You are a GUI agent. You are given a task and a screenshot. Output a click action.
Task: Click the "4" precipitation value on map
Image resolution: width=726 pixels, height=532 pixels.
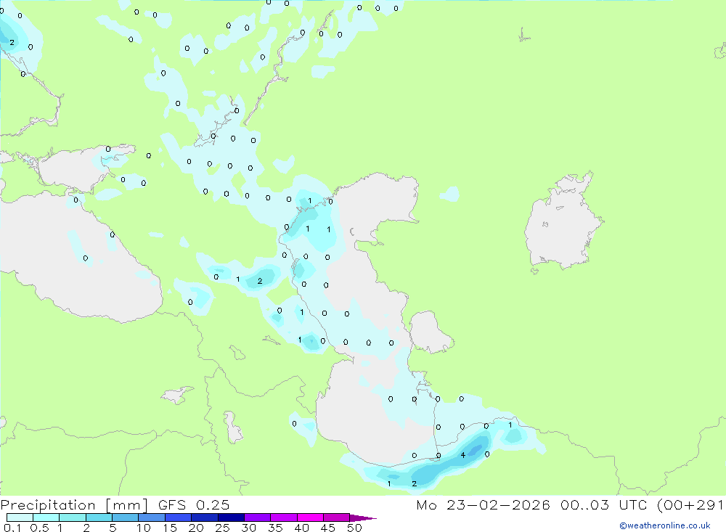pos(463,455)
